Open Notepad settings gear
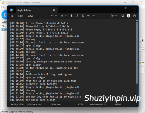The image size is (145, 113). pyautogui.click(x=134, y=16)
